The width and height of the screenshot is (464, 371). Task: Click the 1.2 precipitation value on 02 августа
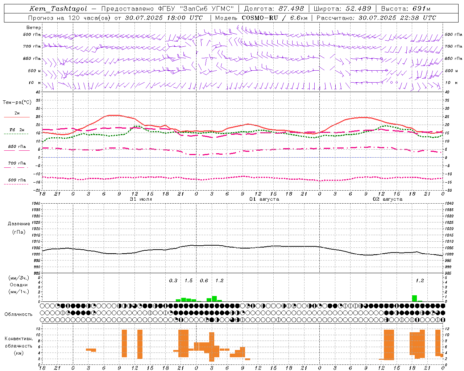click(420, 280)
